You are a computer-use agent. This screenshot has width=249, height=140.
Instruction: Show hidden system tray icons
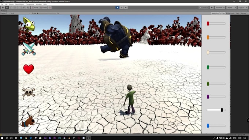pos(214,138)
